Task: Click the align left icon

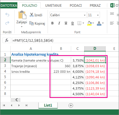Action: 112,23
